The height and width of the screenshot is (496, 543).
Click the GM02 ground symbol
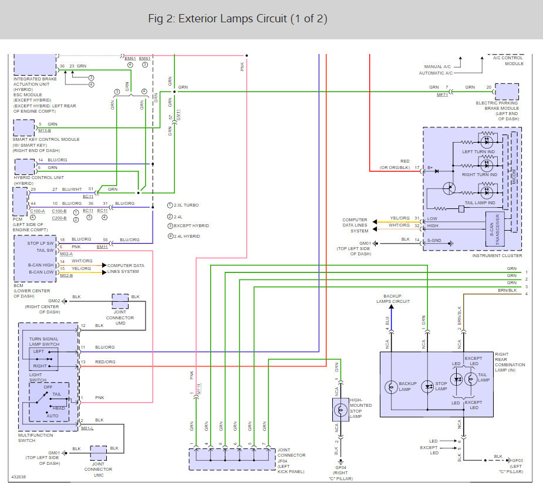pos(65,301)
